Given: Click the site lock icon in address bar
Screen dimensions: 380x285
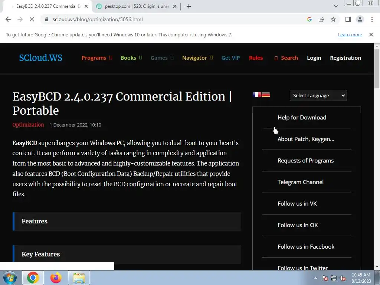Looking at the screenshot, I should coord(47,19).
